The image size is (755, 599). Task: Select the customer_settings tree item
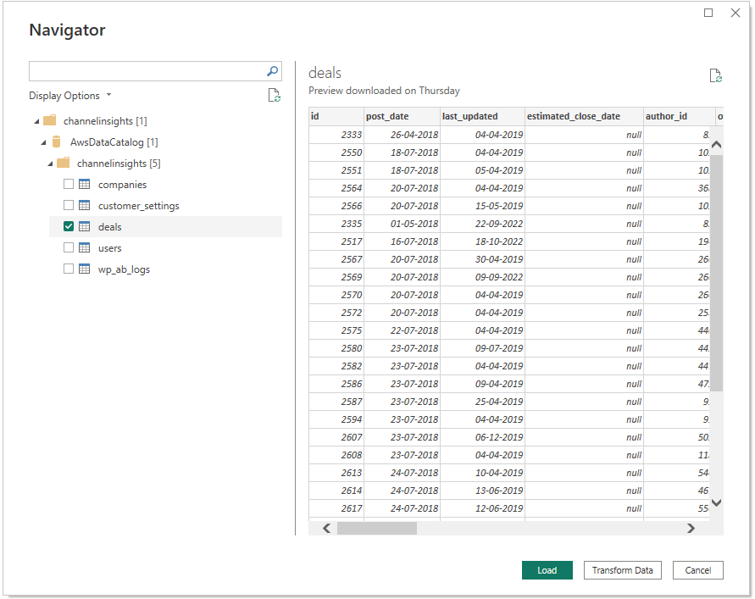(139, 206)
